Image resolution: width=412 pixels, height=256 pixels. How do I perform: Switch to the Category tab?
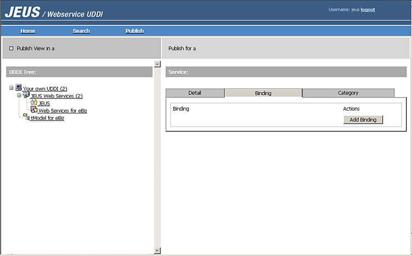tap(348, 93)
